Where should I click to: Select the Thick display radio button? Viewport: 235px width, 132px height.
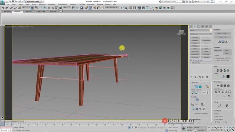(216, 122)
